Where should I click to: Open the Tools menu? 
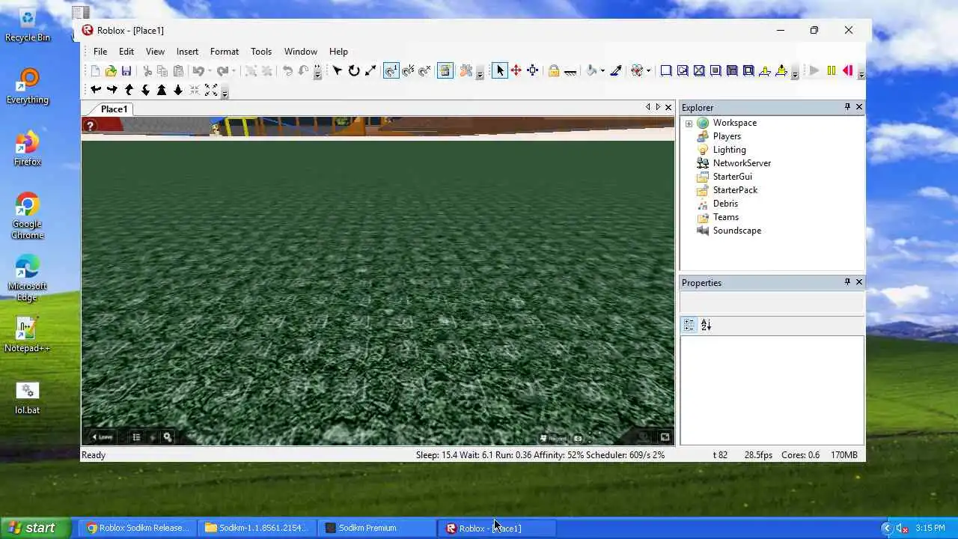pyautogui.click(x=261, y=51)
